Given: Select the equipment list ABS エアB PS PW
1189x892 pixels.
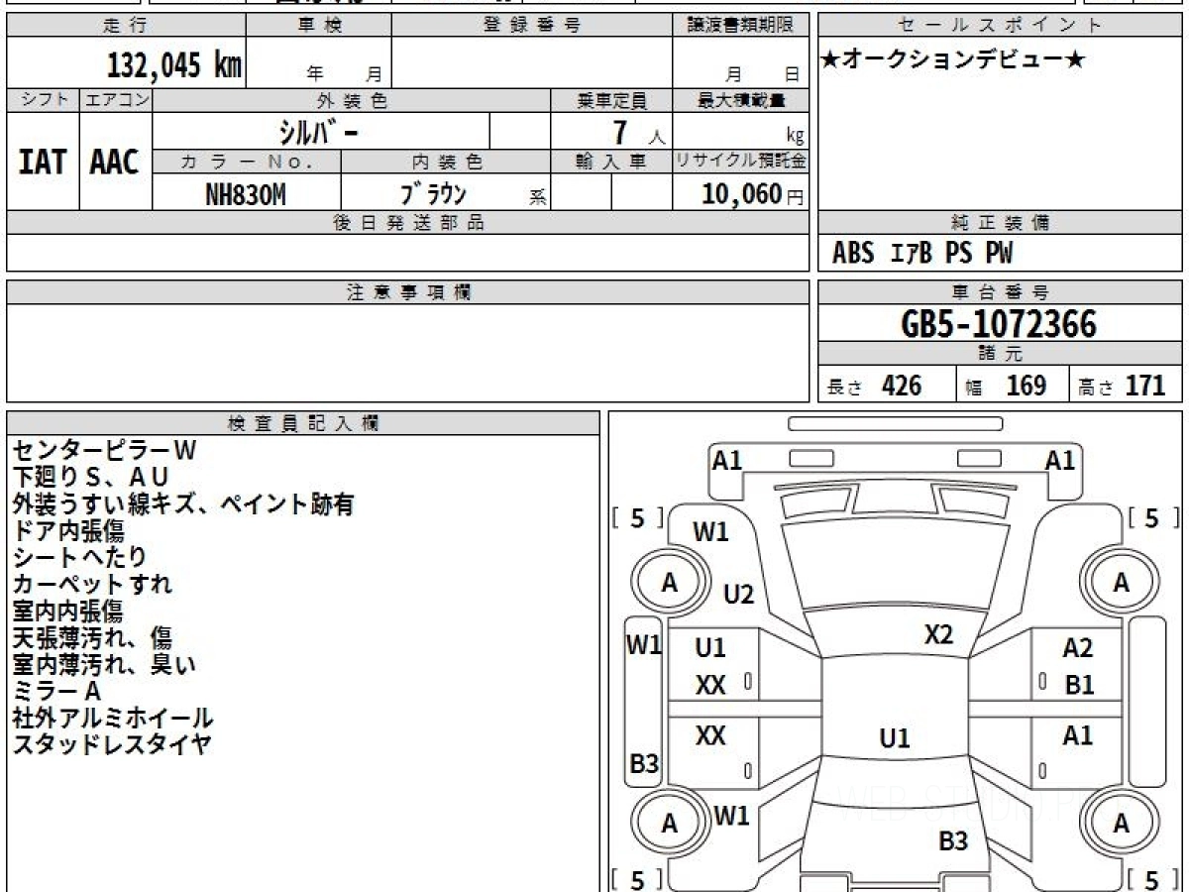Looking at the screenshot, I should [922, 254].
